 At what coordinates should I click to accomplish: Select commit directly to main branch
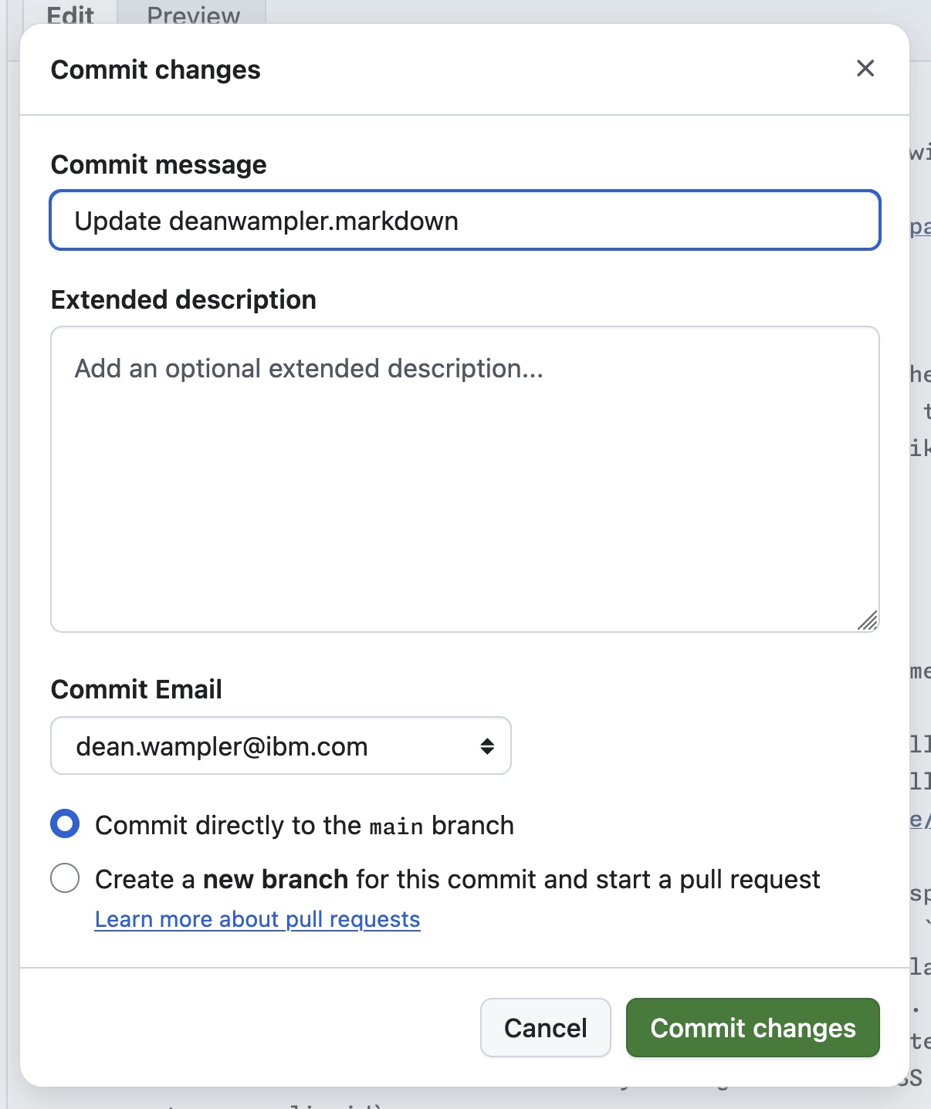65,823
